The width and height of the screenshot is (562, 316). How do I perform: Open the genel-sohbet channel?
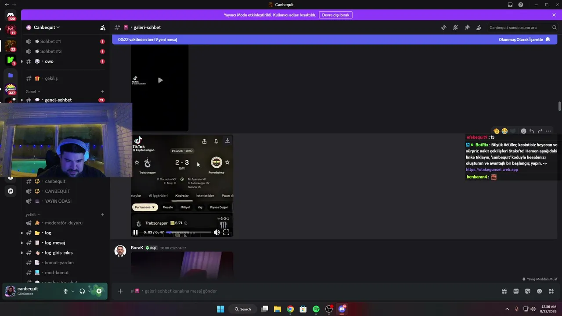[65, 100]
